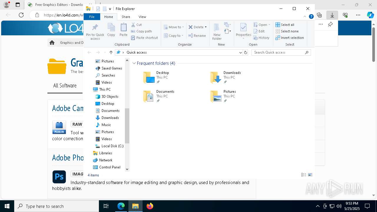Click the Paste ribbon icon

coord(123,30)
